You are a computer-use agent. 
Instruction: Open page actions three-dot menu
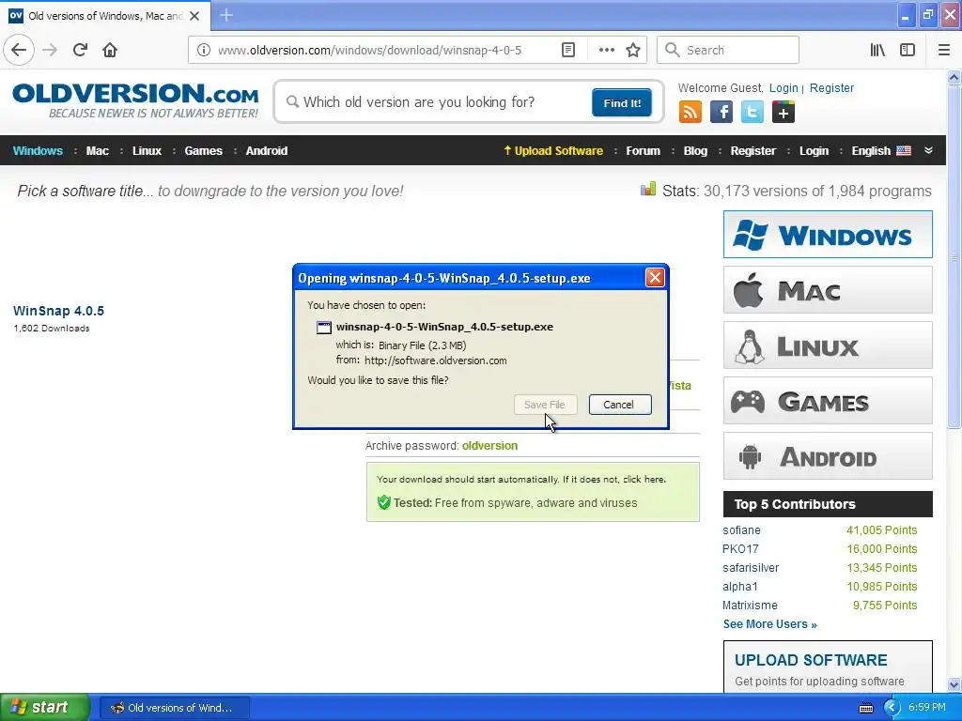(x=606, y=50)
